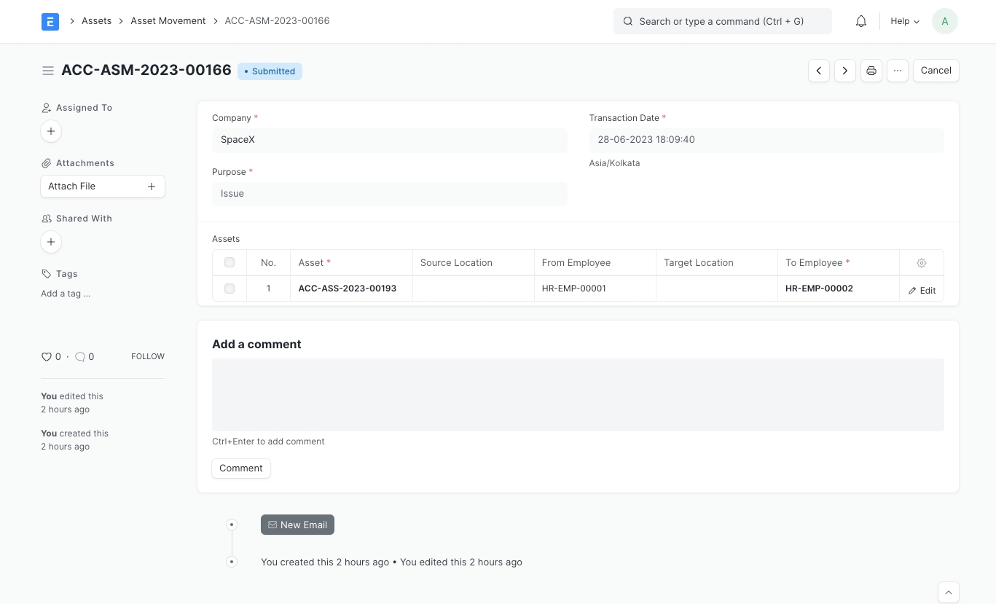Open Asset Movement breadcrumb link
The height and width of the screenshot is (604, 996).
[168, 21]
